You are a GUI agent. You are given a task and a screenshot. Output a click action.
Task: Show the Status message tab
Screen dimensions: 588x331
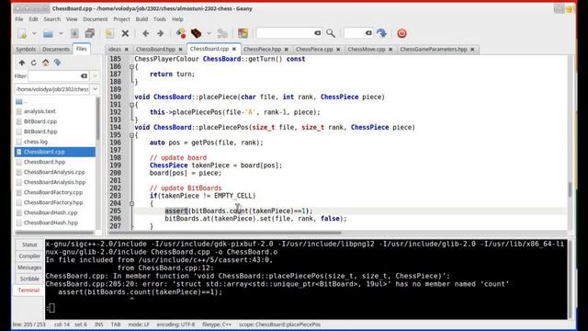[29, 245]
